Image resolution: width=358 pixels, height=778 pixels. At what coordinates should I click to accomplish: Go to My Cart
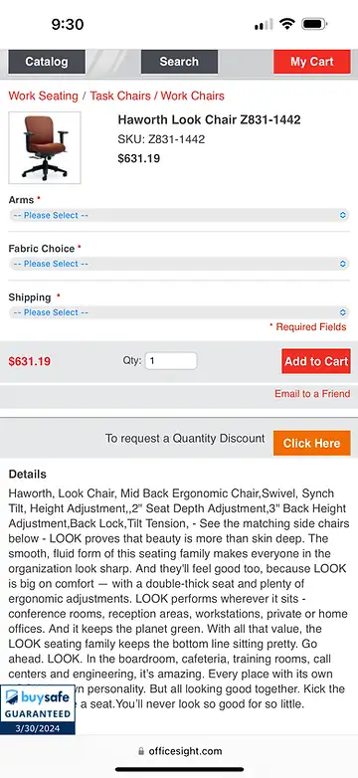[x=312, y=62]
